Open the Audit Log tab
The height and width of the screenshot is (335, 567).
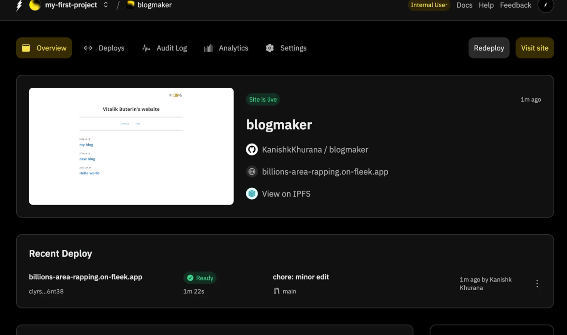click(x=165, y=48)
